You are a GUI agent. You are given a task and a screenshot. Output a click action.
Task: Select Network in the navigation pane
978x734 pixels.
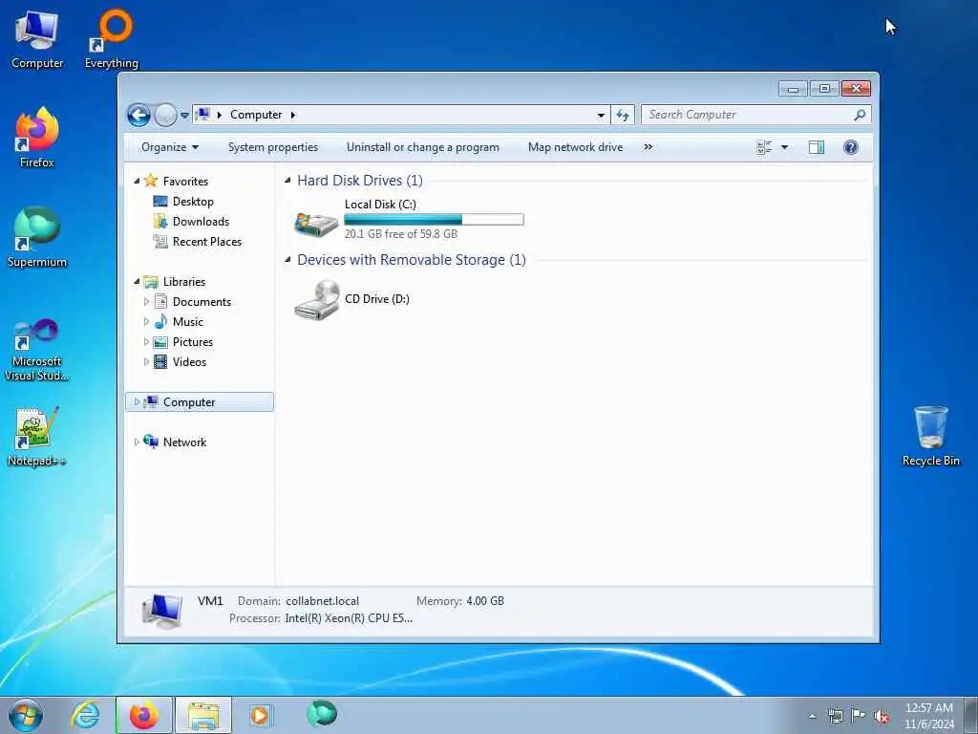point(184,442)
